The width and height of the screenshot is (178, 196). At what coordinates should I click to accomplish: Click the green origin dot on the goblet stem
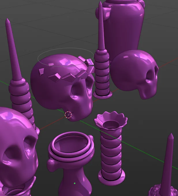[x=75, y=183]
